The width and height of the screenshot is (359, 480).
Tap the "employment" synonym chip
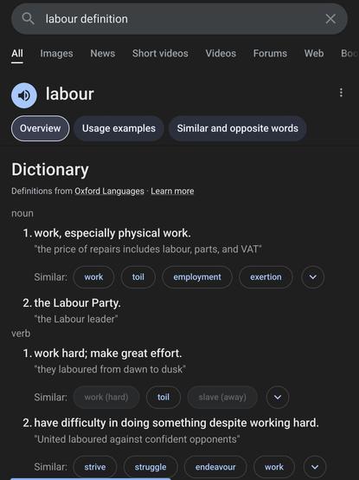[x=197, y=277]
